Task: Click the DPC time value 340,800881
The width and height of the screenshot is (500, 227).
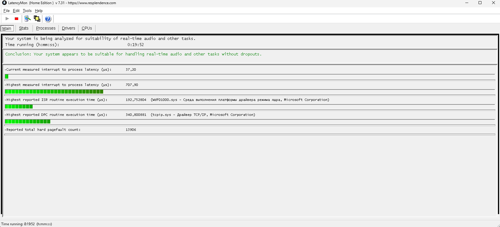Action: click(x=136, y=115)
